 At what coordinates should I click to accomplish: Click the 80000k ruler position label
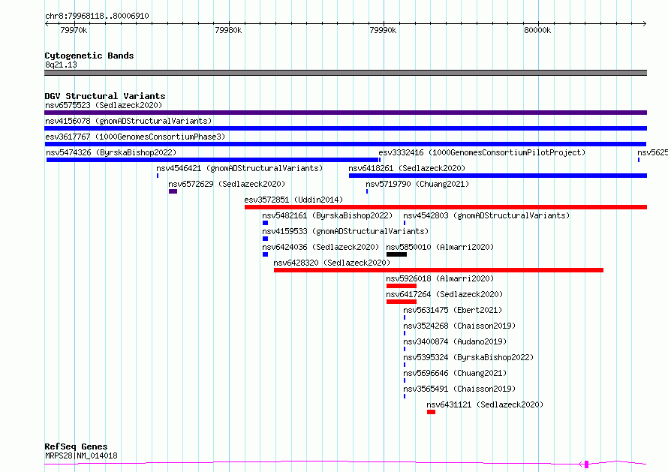537,30
